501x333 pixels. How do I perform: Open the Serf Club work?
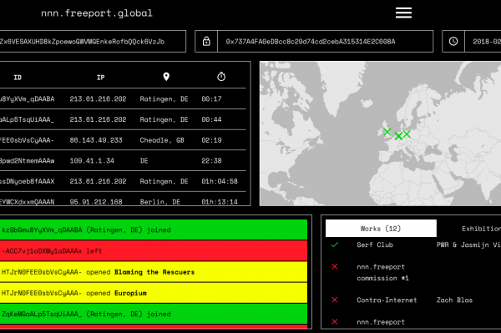click(x=375, y=245)
